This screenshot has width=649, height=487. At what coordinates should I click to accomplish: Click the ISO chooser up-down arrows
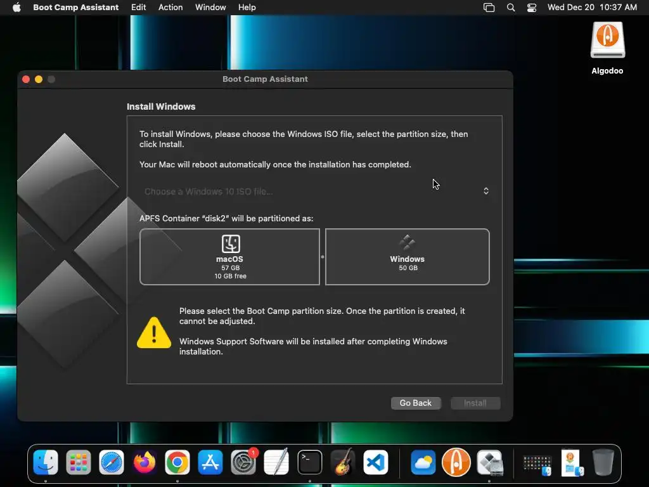(x=486, y=191)
